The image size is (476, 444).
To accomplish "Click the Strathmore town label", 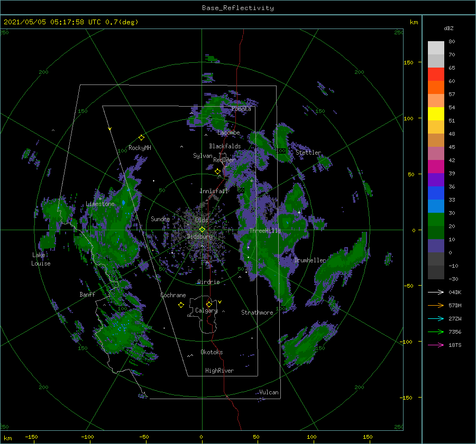I will [257, 313].
